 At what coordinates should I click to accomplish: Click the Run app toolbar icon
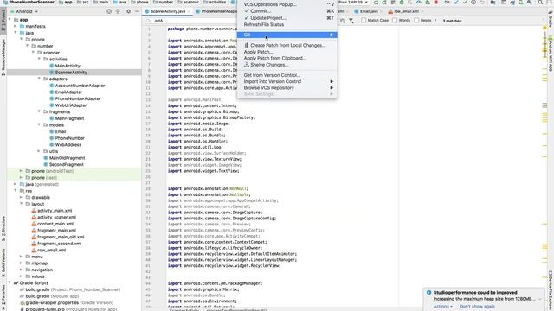tap(376, 3)
